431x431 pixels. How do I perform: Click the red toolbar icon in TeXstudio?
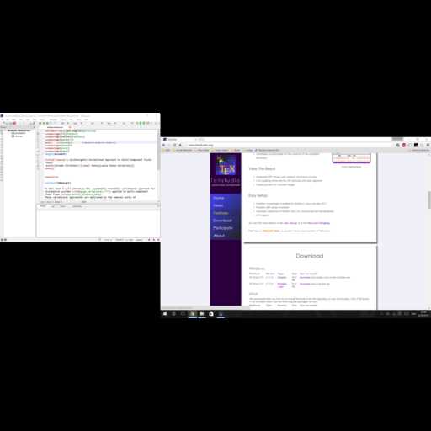click(x=14, y=123)
